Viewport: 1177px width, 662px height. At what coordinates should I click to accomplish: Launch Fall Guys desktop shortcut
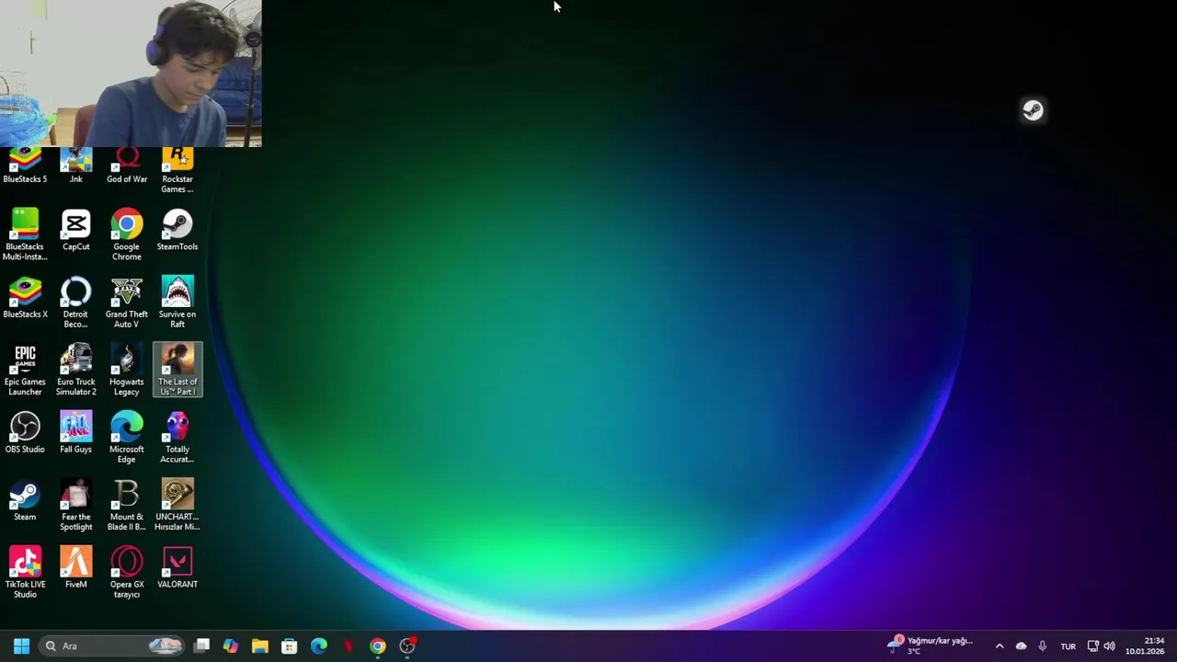[x=76, y=433]
